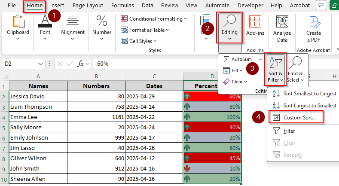
Task: Click the Name Box showing D2
Action: pos(21,64)
